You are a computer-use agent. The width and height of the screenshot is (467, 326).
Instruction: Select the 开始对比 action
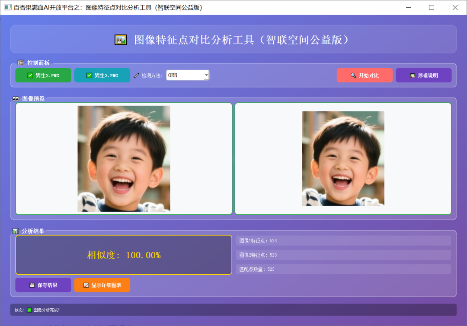click(x=365, y=75)
